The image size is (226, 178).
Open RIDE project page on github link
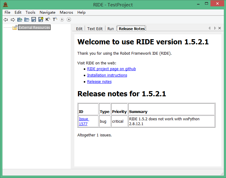pos(111,69)
